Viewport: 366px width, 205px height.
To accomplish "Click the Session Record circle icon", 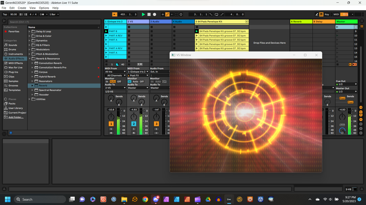I will [181, 14].
